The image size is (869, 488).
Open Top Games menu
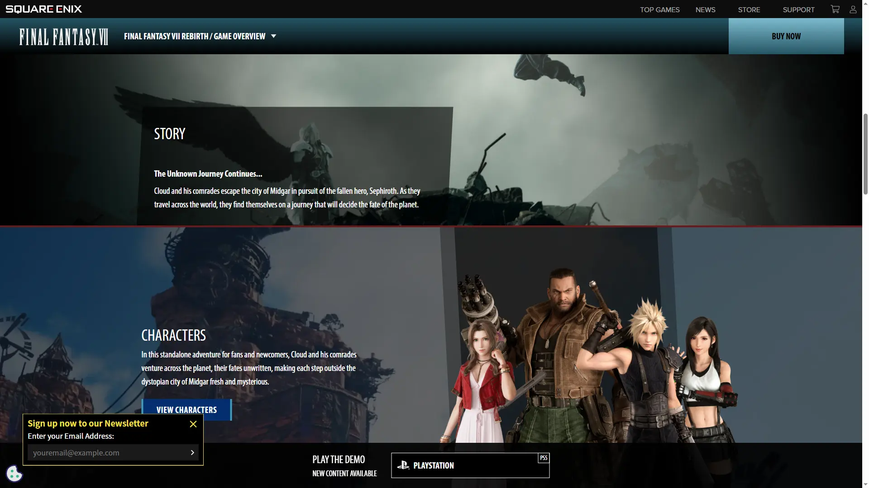659,9
